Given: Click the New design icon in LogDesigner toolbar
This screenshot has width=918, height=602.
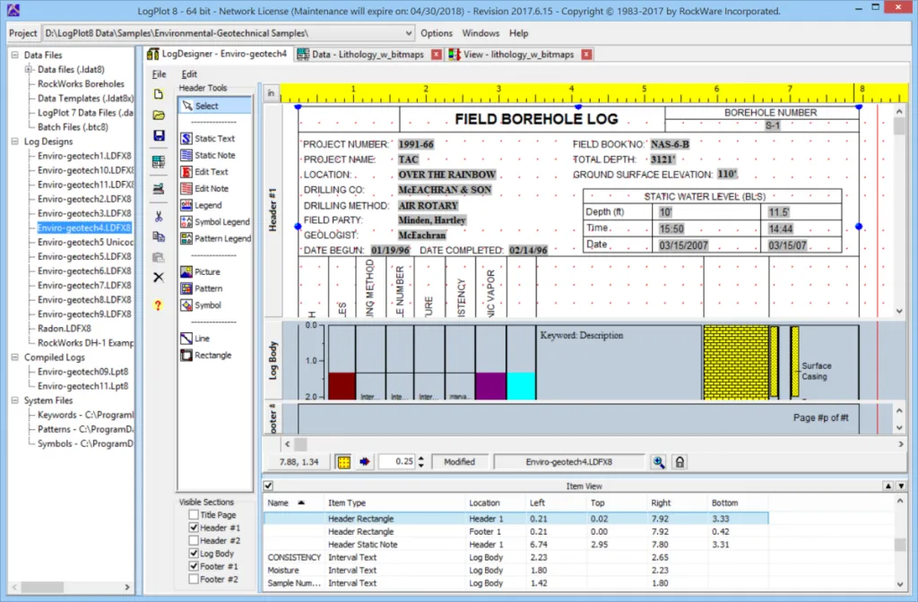Looking at the screenshot, I should (159, 95).
